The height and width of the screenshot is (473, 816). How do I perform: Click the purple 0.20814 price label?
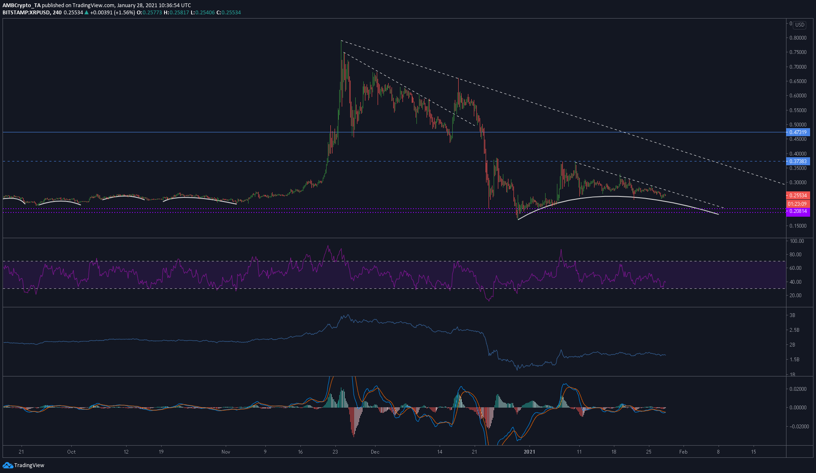tap(798, 212)
